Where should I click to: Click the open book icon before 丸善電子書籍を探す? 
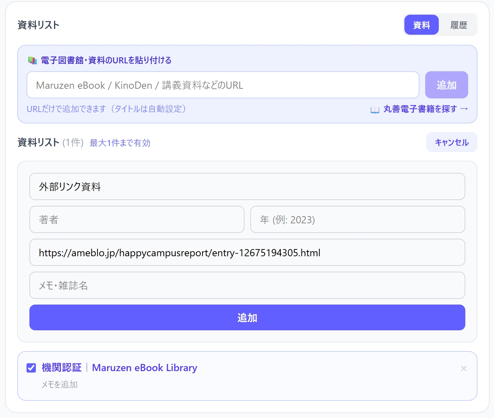pyautogui.click(x=375, y=110)
